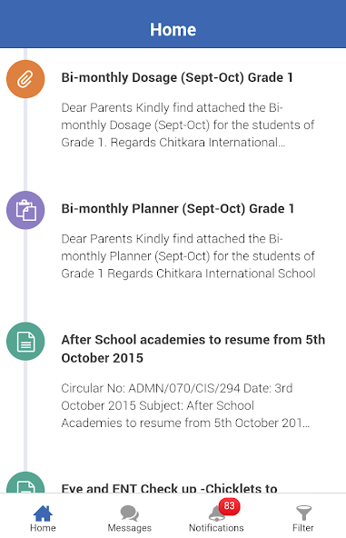346x538 pixels.
Task: Tap the orange paperclip attachment icon
Action: [25, 79]
